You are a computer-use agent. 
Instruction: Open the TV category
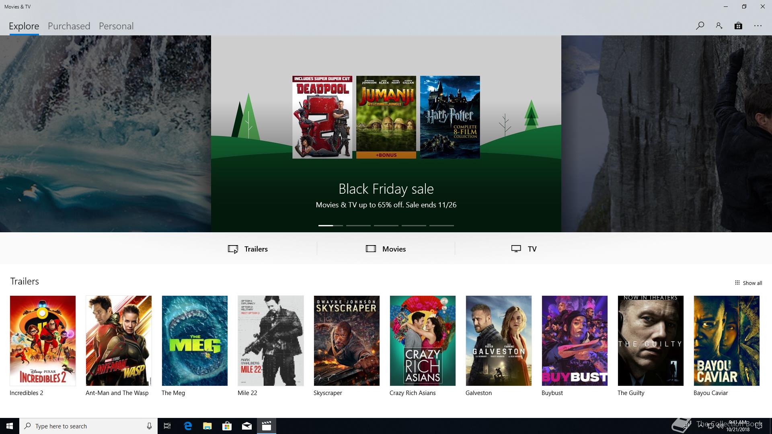coord(524,249)
